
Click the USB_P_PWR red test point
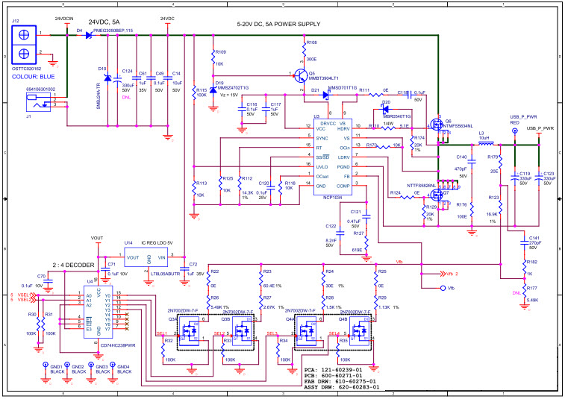[514, 131]
